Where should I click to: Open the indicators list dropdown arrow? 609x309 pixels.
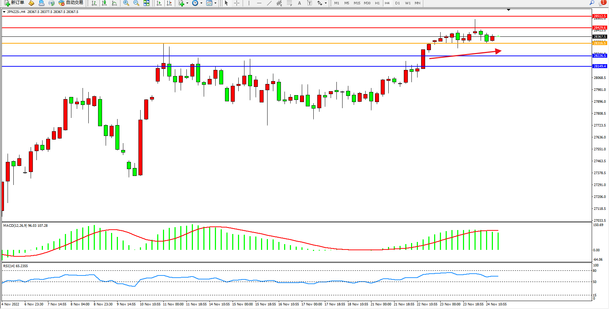187,3
